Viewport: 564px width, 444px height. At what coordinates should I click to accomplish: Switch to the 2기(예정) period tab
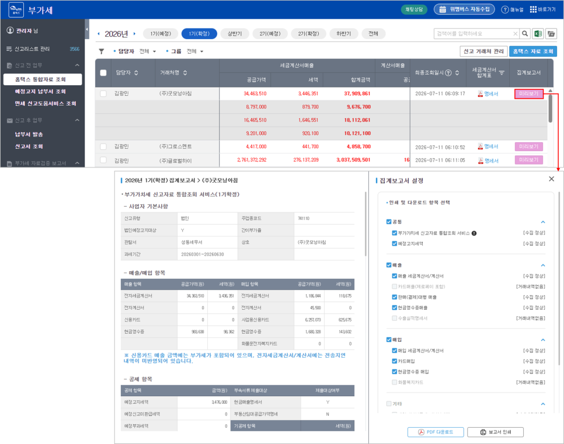click(270, 34)
